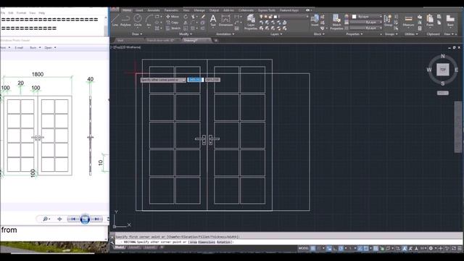Select the Trim tool
464x261 pixels.
pos(194,17)
